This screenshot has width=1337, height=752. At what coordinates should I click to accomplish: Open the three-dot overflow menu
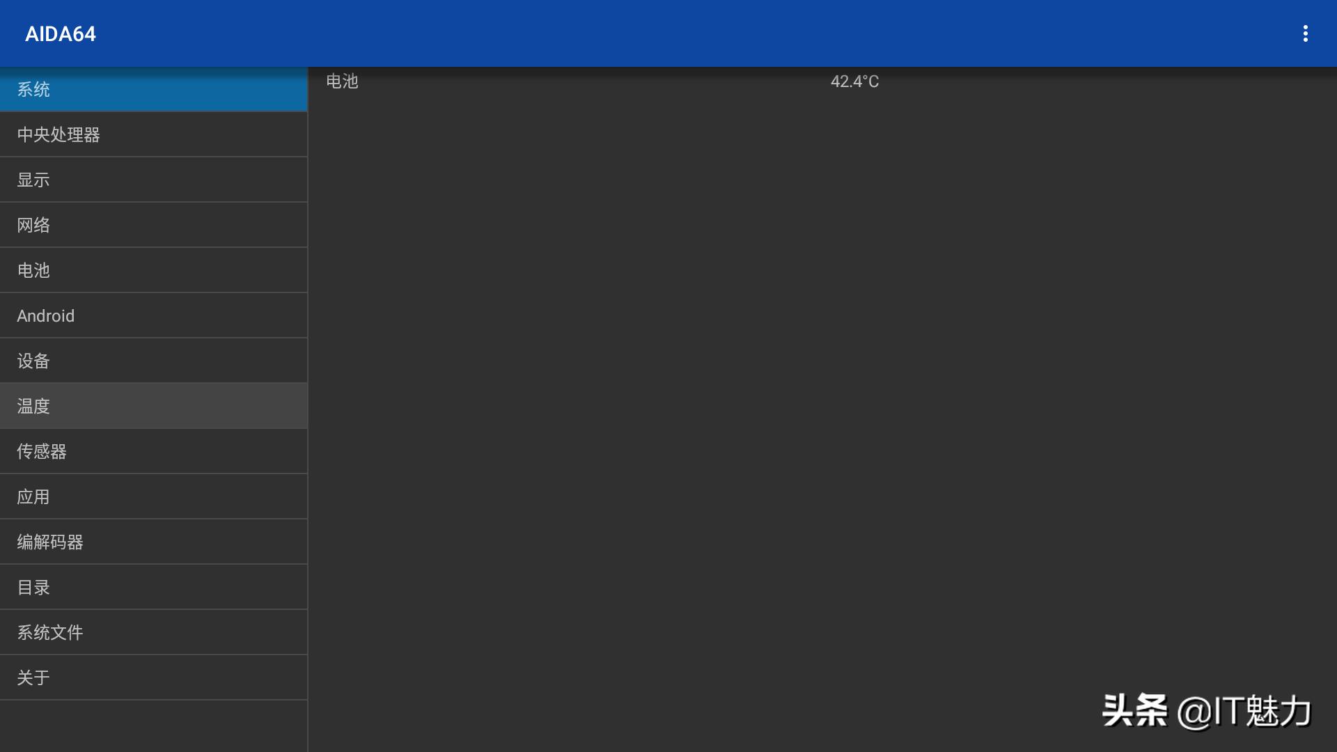tap(1305, 33)
